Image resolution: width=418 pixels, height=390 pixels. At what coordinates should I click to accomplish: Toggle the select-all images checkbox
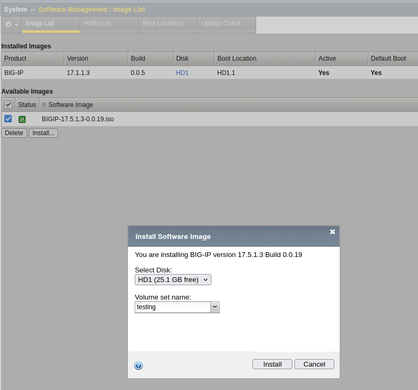(x=9, y=105)
